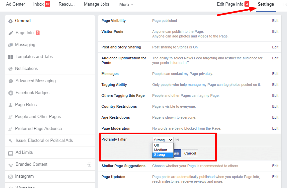The width and height of the screenshot is (287, 188).
Task: Select Page Info in the sidebar
Action: click(50, 33)
